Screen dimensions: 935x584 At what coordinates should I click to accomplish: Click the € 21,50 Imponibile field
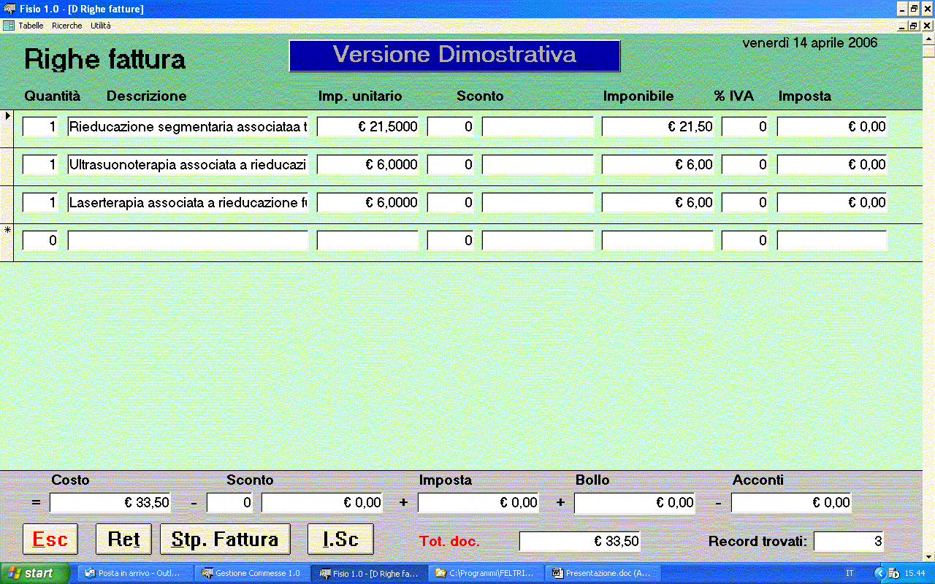(657, 127)
